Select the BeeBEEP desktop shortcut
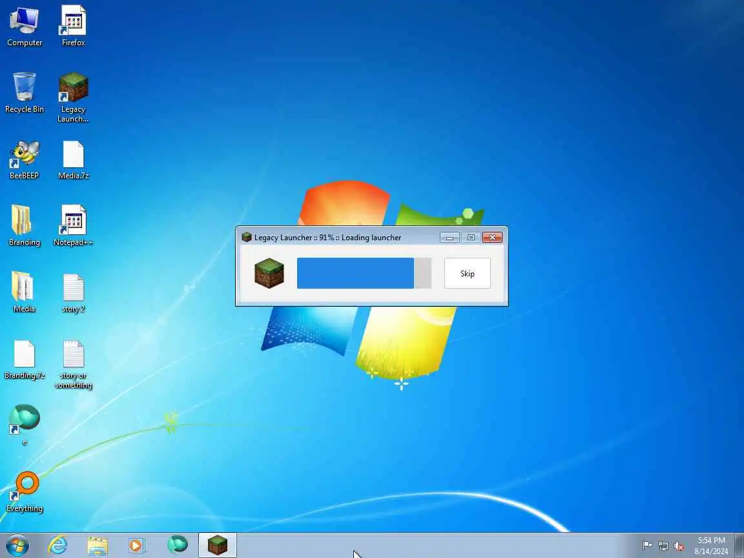 (x=24, y=160)
